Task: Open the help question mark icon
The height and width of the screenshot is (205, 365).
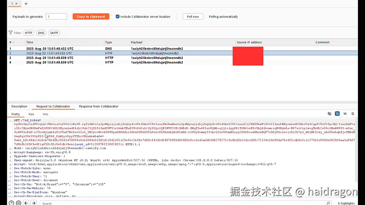Action: coord(11,203)
